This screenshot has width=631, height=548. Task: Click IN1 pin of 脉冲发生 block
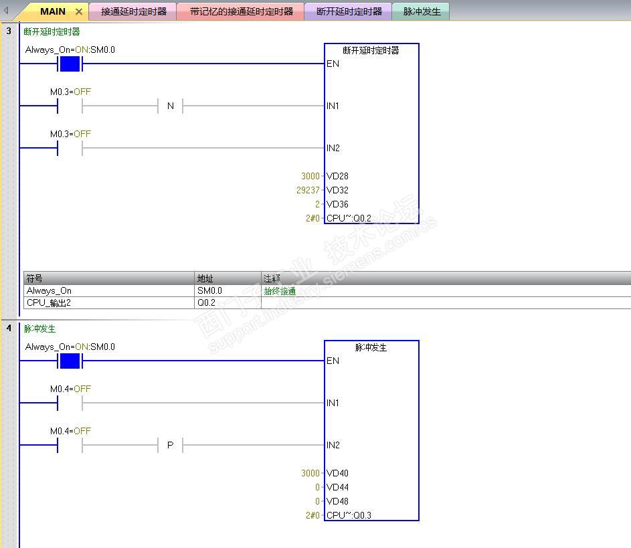[333, 403]
